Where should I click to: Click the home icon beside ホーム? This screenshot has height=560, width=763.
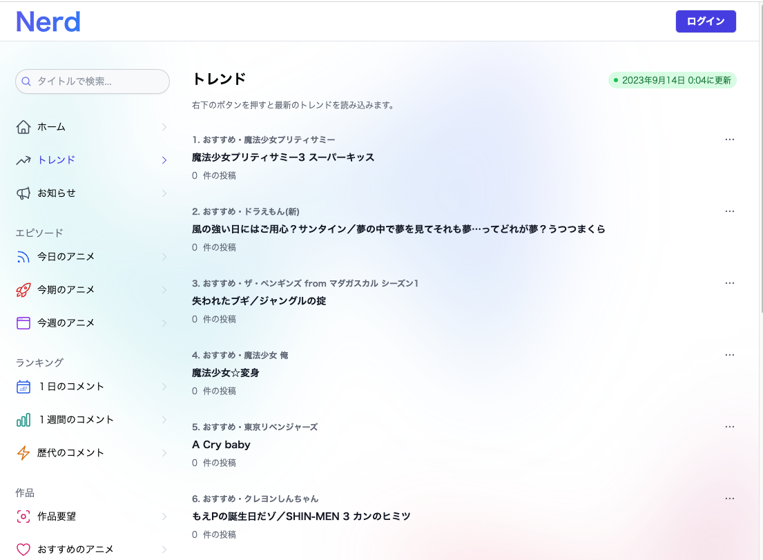click(x=23, y=127)
